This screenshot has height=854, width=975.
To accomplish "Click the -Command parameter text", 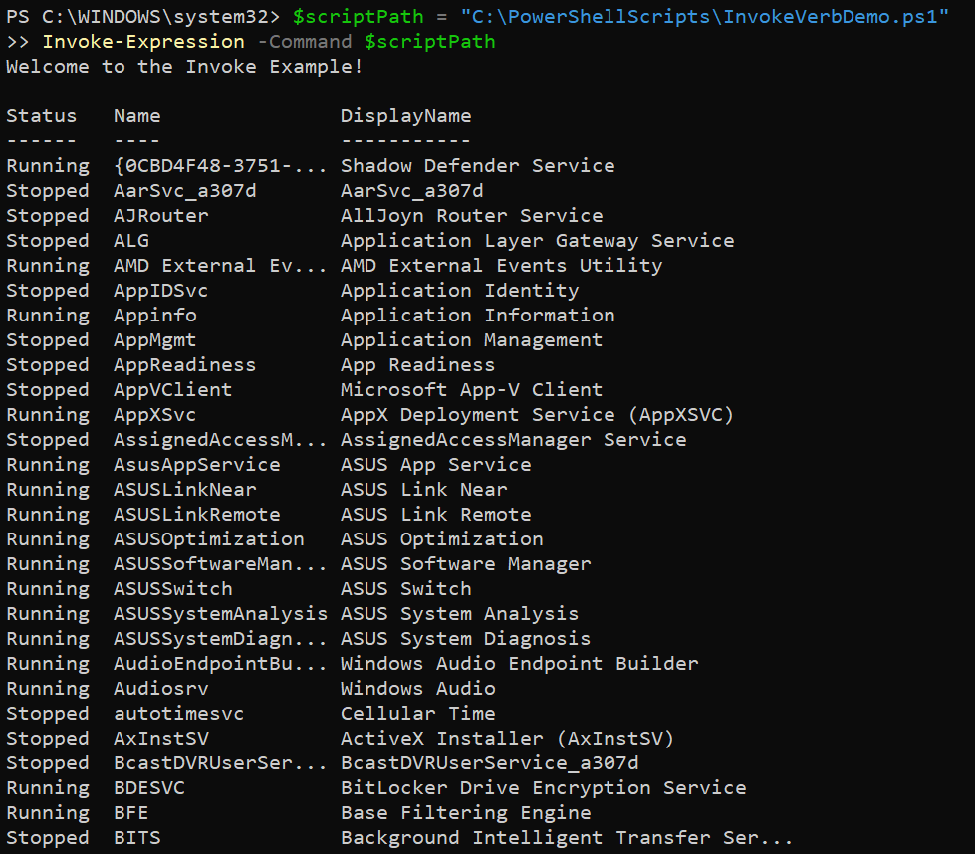I will (305, 42).
